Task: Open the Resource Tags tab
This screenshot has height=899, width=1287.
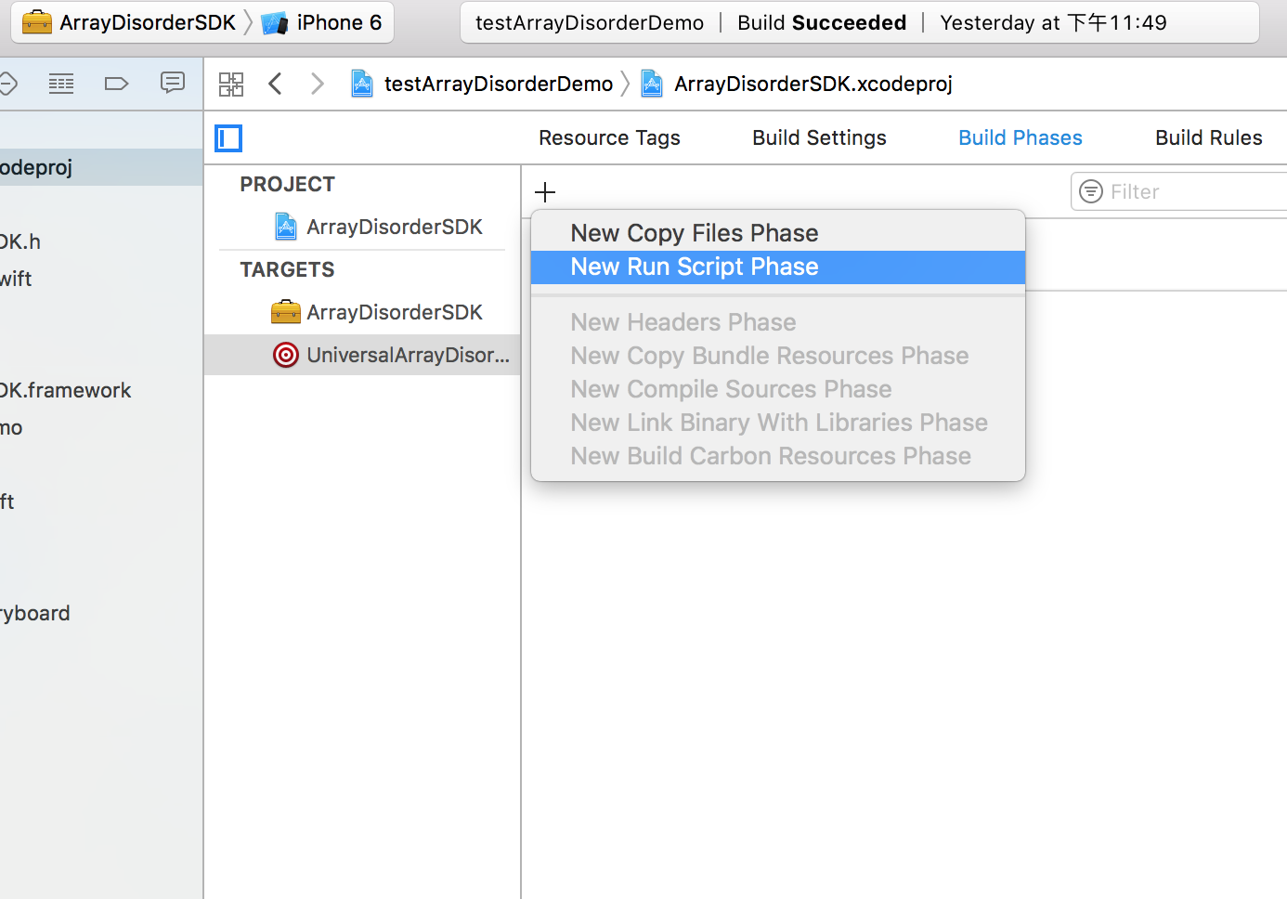Action: (609, 138)
